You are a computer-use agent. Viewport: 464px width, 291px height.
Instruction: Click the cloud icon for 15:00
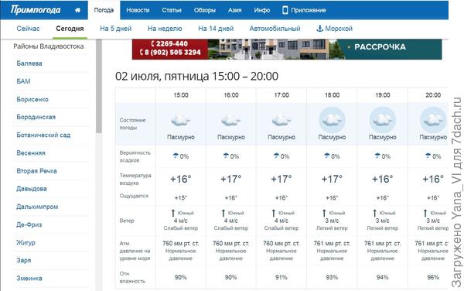tap(180, 120)
